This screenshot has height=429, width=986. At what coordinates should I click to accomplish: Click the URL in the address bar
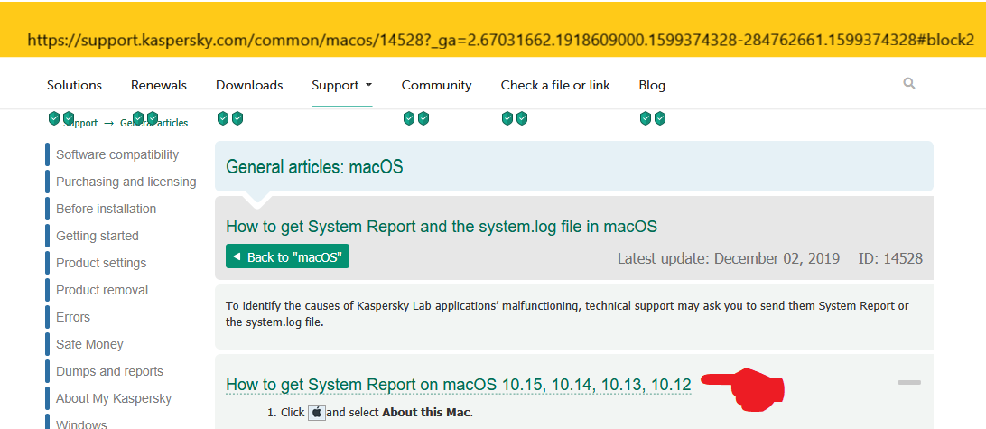click(x=500, y=41)
